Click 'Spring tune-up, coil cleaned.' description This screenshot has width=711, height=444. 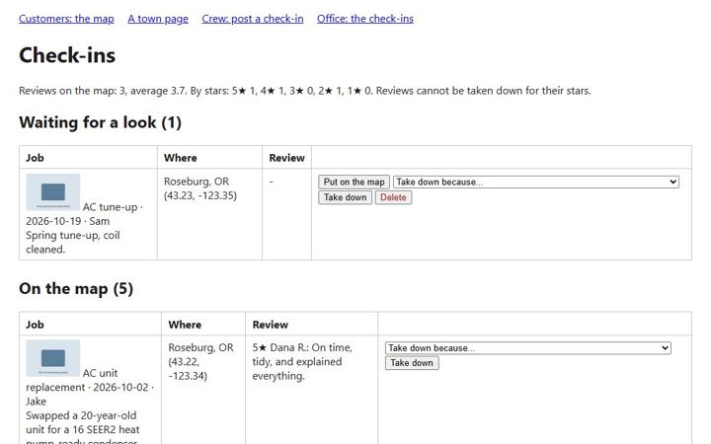(x=72, y=243)
